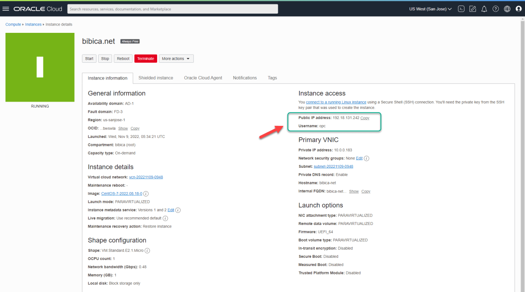Click the Always Free badge

click(130, 41)
